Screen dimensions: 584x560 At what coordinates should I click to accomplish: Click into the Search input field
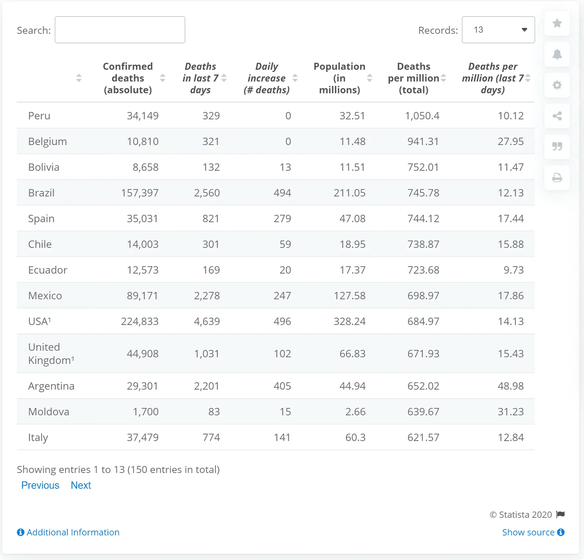(120, 30)
